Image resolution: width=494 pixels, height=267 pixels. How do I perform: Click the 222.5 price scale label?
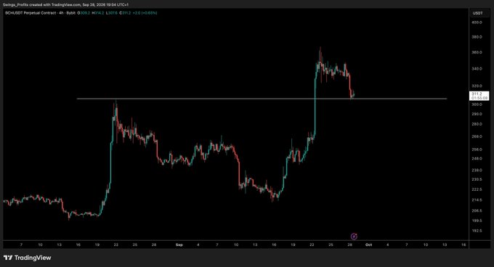click(x=477, y=189)
